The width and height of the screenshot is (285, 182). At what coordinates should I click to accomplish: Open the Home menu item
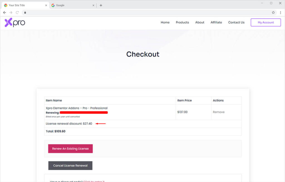click(x=165, y=23)
